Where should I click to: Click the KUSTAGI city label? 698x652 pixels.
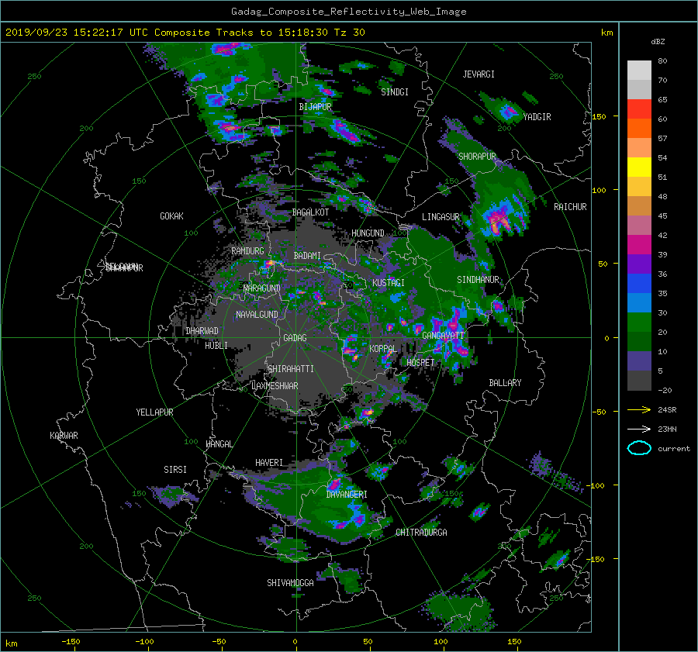click(389, 283)
